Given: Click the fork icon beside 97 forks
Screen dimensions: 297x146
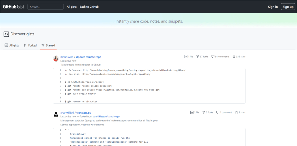Looking at the screenshot, I should point(197,56).
